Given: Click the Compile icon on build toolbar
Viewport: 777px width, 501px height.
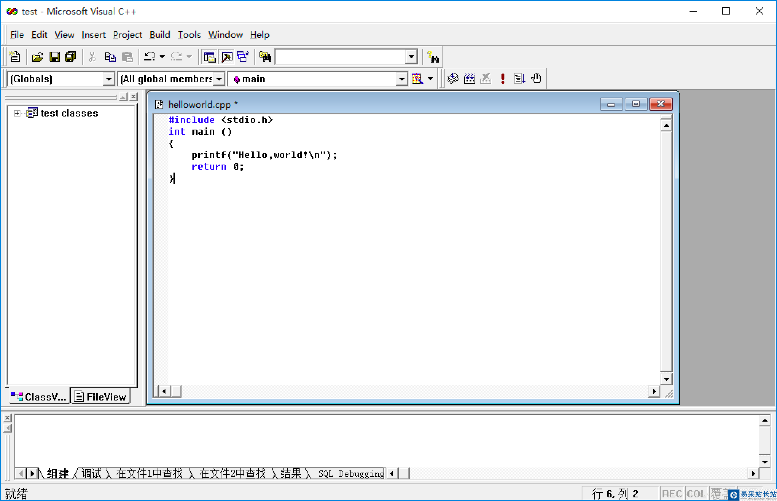Looking at the screenshot, I should point(453,79).
